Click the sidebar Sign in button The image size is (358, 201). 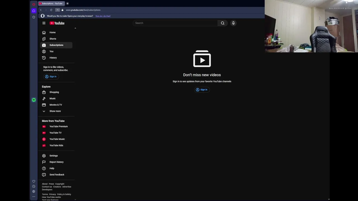[x=51, y=76]
